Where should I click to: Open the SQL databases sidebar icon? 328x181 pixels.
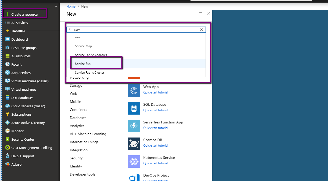coord(8,98)
